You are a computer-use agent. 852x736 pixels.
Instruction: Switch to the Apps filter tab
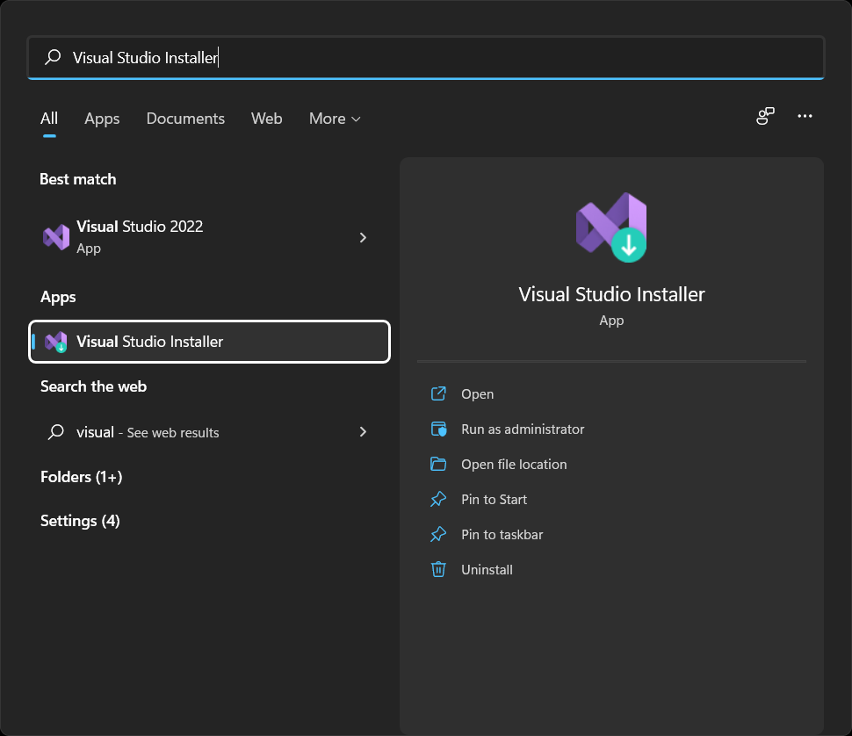click(102, 119)
